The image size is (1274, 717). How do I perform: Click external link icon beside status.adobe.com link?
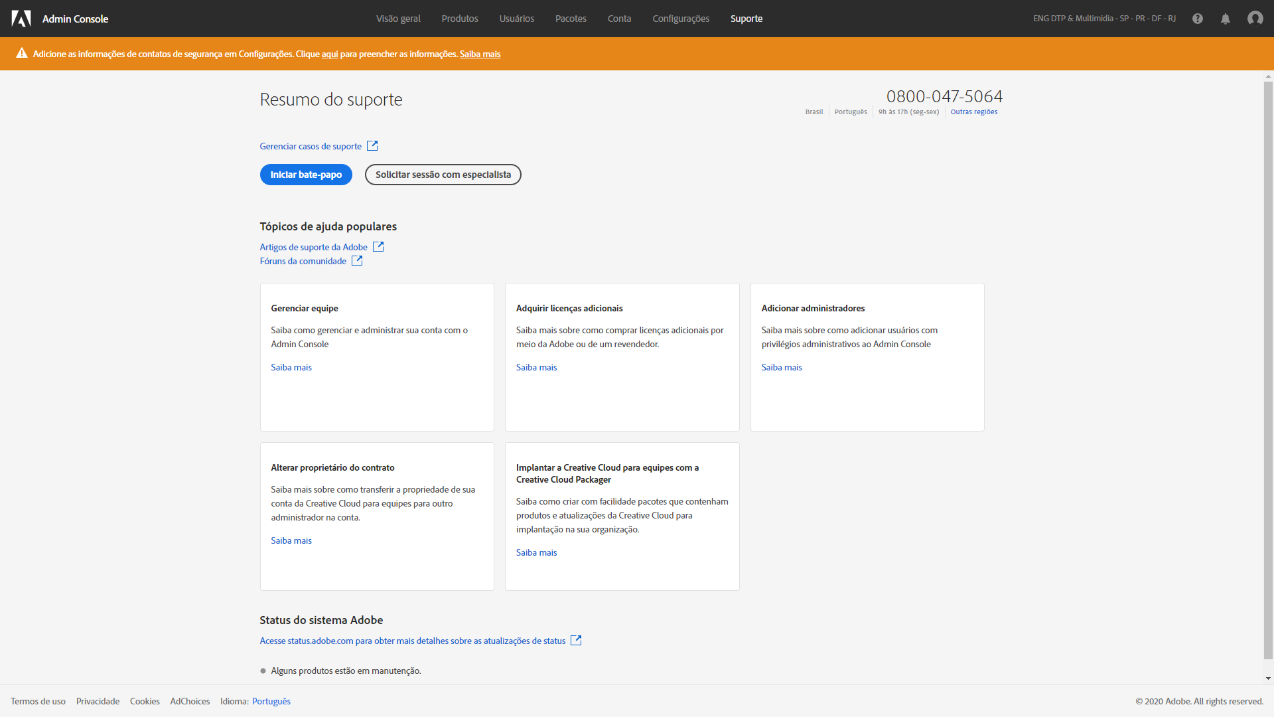[x=576, y=640]
